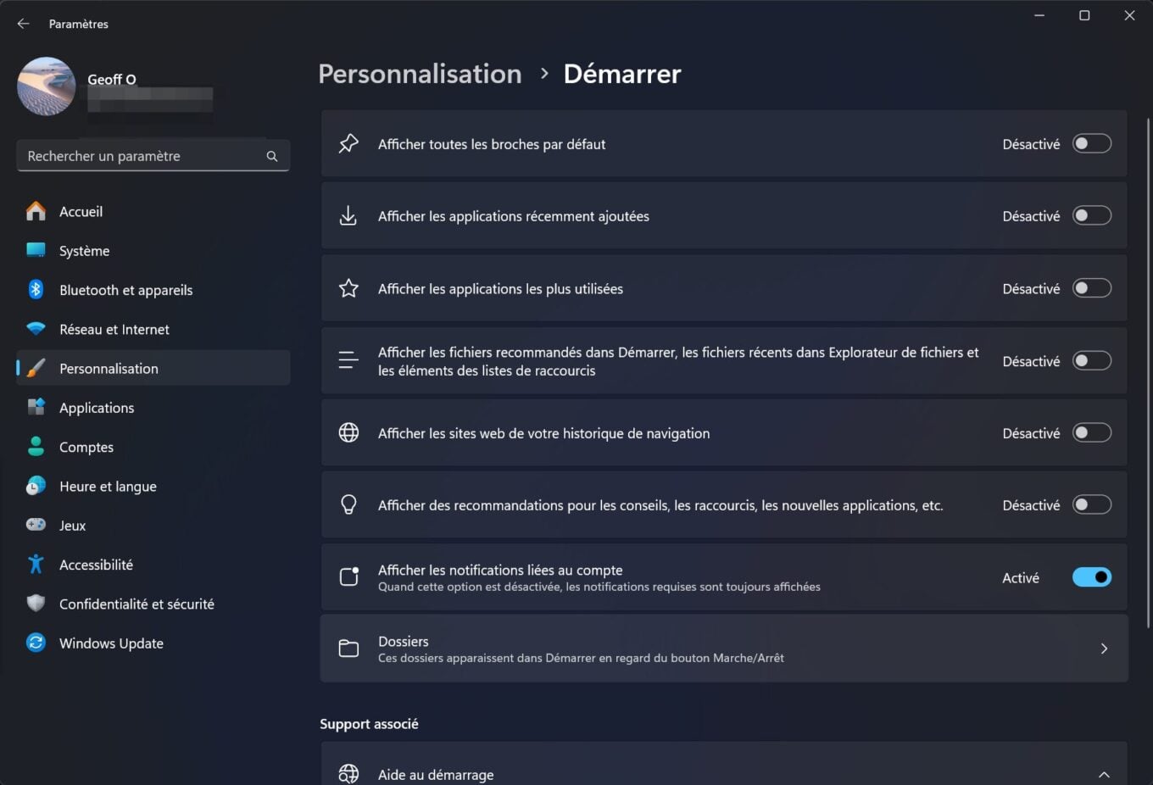Open the Système settings category
1153x785 pixels.
click(84, 251)
